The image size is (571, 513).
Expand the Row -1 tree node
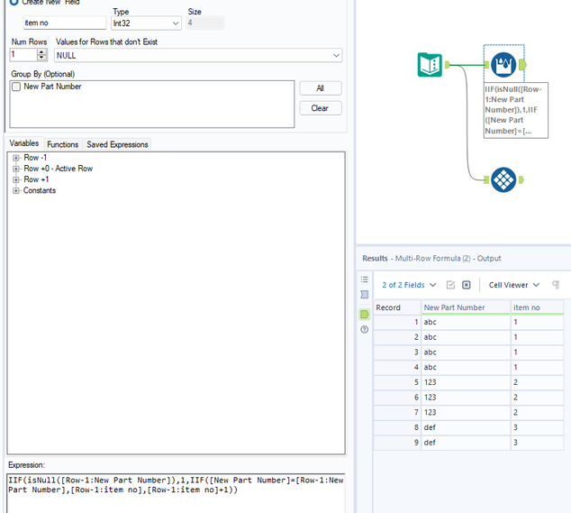15,158
